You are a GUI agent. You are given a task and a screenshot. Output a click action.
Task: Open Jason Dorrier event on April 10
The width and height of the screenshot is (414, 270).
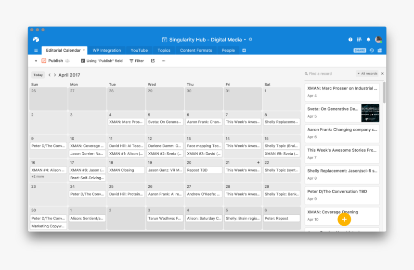[x=88, y=154]
